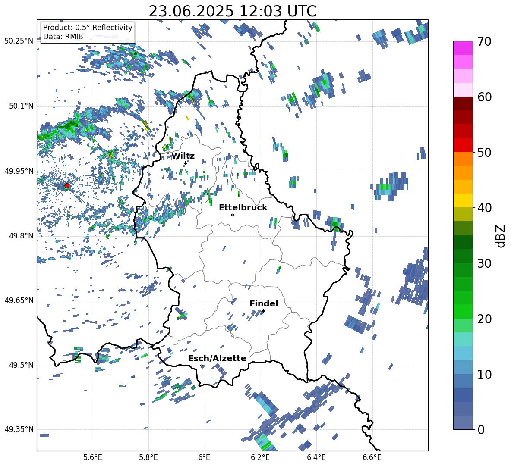
Task: Click the Findel station cross marker
Action: [x=263, y=311]
